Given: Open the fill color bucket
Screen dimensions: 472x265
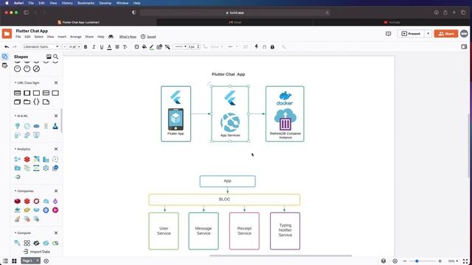Looking at the screenshot, I should (145, 47).
